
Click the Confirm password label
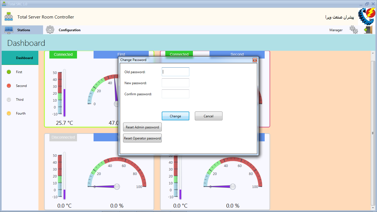click(138, 94)
